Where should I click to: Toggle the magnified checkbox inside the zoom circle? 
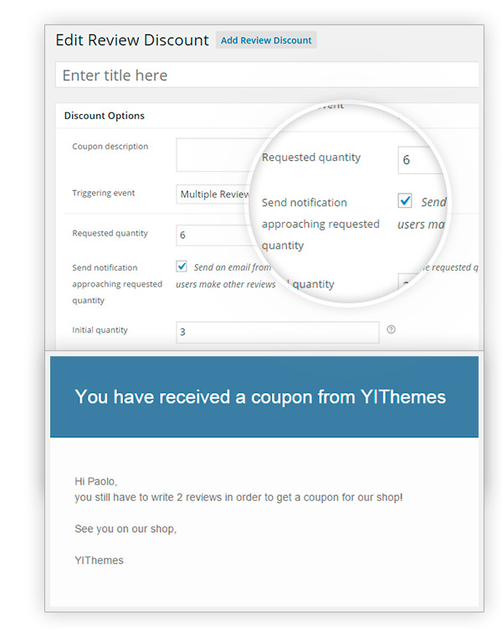coord(405,201)
